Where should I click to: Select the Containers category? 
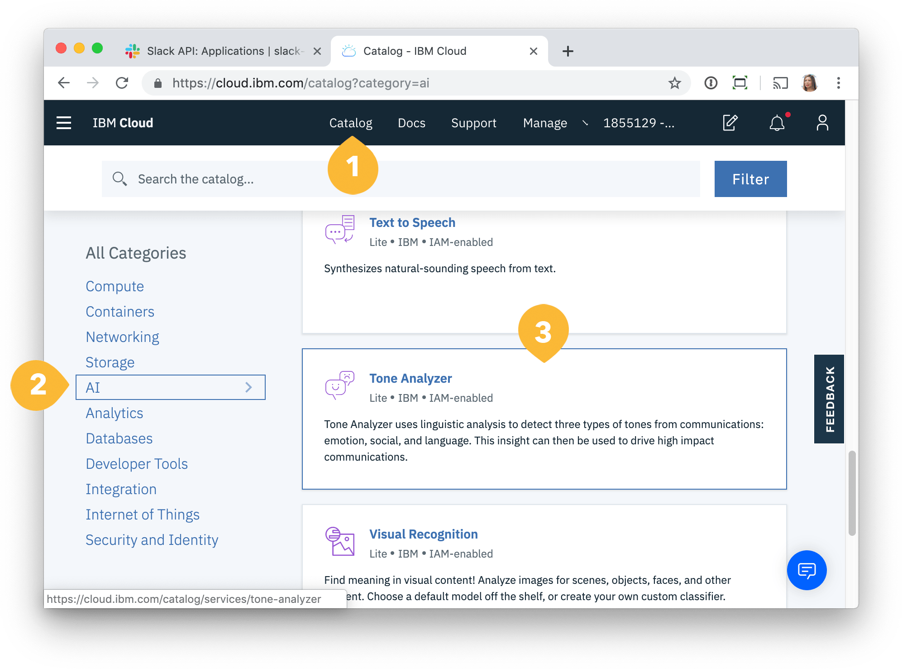coord(120,312)
